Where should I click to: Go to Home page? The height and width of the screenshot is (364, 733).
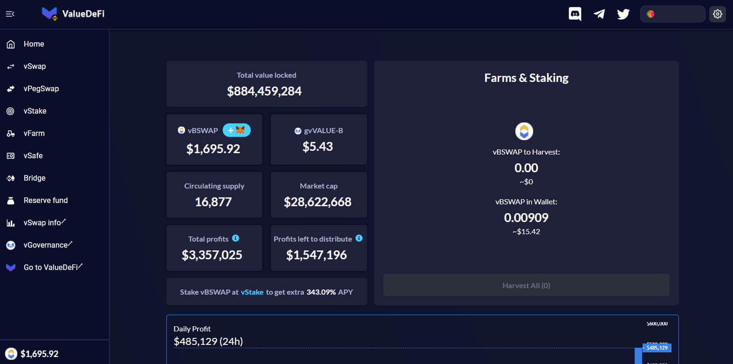pos(34,44)
